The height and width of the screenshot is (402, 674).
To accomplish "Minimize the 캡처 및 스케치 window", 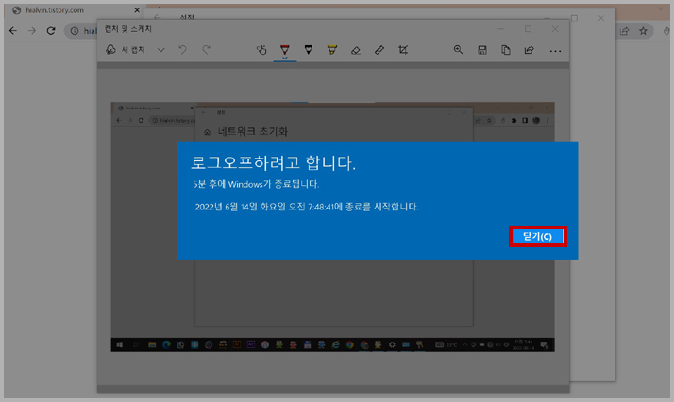I will point(500,29).
